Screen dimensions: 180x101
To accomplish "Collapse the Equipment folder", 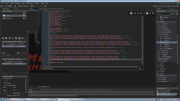I will (x=159, y=34).
